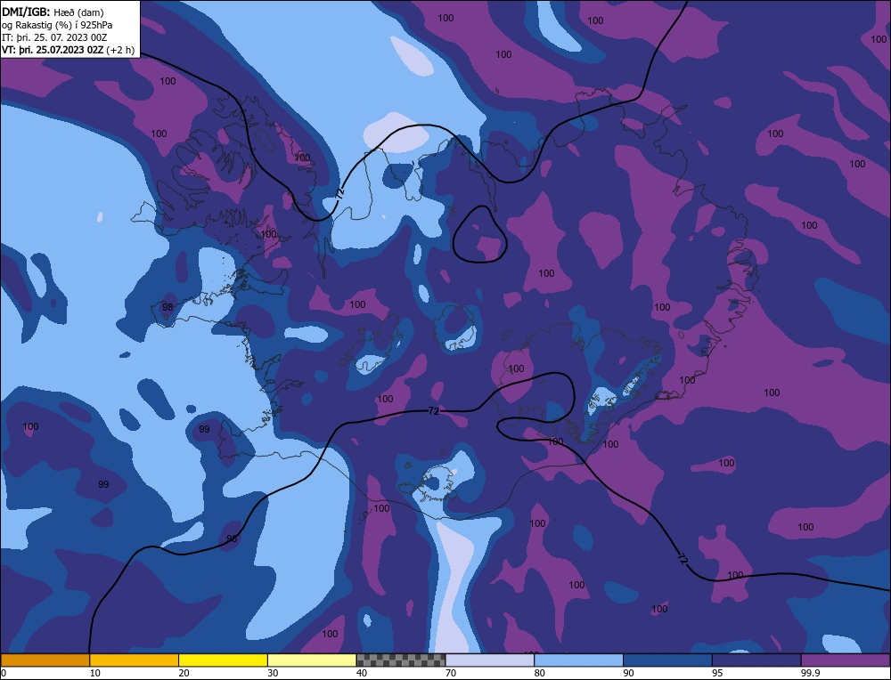Click the legend tick label '95'
Image resolution: width=891 pixels, height=680 pixels.
[x=717, y=673]
